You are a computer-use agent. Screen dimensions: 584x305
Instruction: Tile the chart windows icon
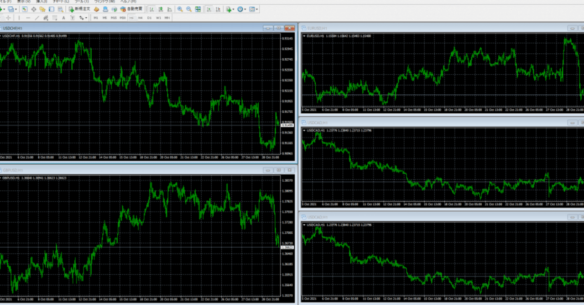tap(198, 9)
